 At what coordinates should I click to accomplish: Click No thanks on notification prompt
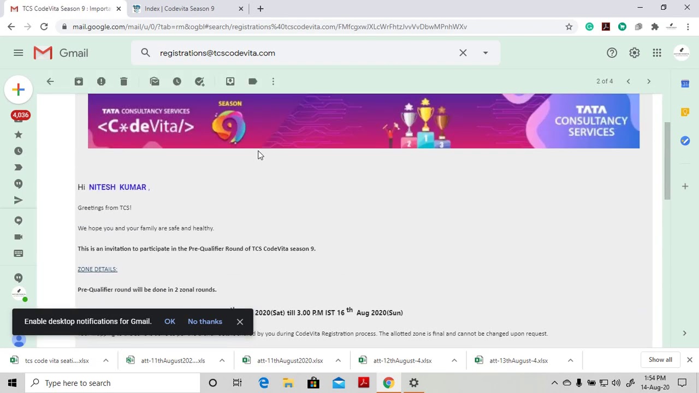(x=205, y=321)
